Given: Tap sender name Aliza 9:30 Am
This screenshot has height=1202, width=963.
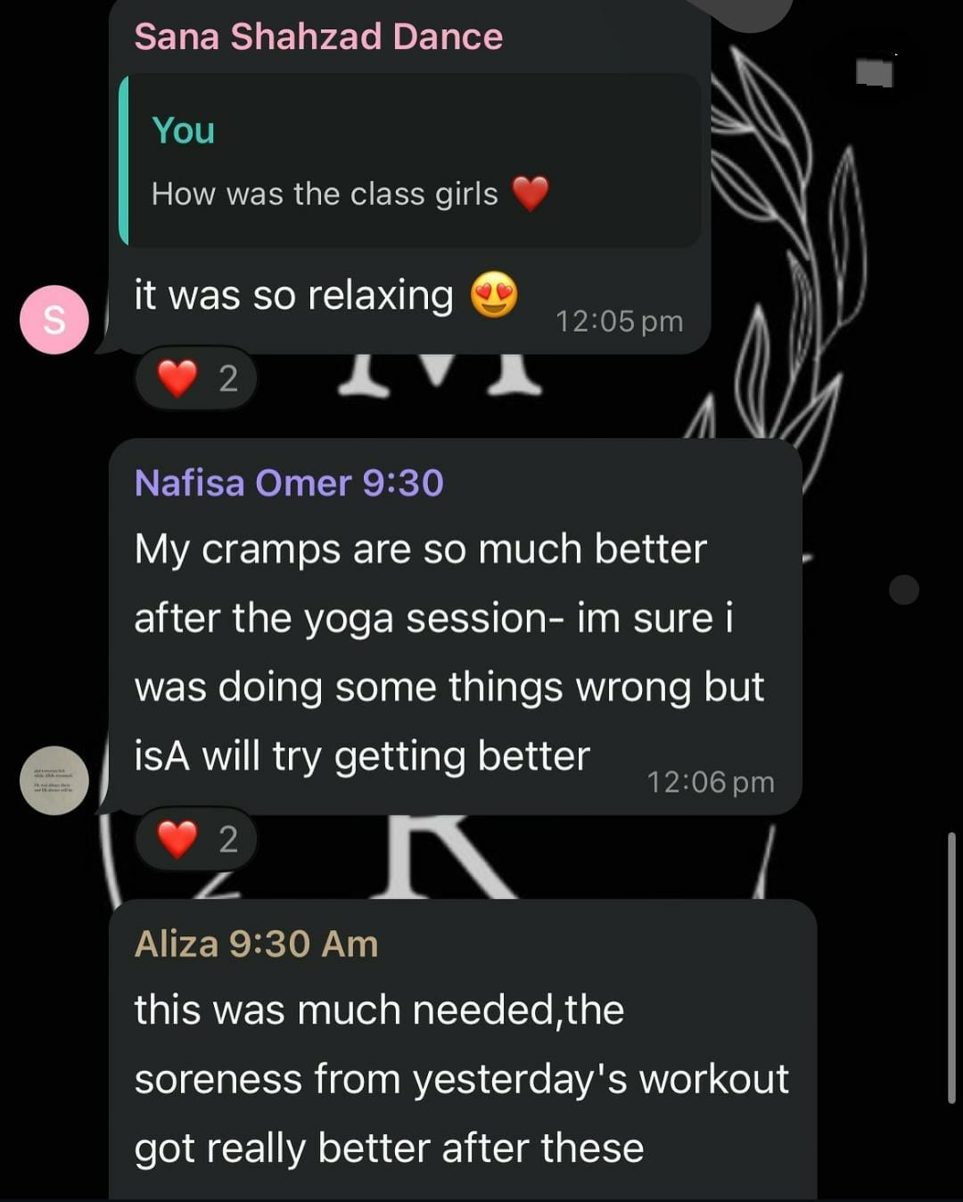Looking at the screenshot, I should pyautogui.click(x=257, y=943).
